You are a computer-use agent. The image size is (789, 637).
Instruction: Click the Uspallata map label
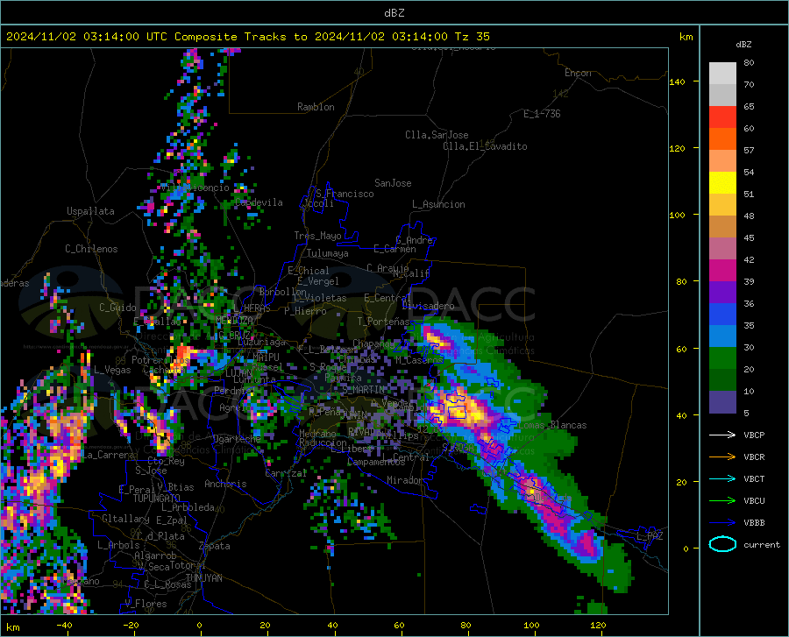(90, 211)
